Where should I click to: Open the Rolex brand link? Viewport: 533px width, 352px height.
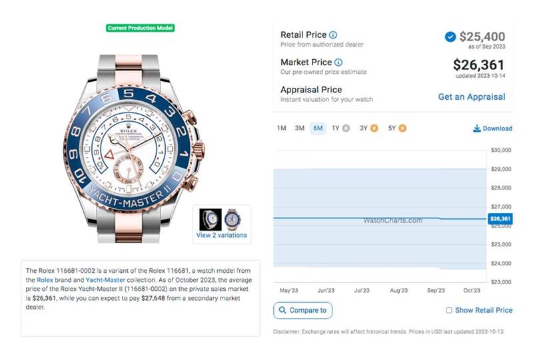[45, 281]
